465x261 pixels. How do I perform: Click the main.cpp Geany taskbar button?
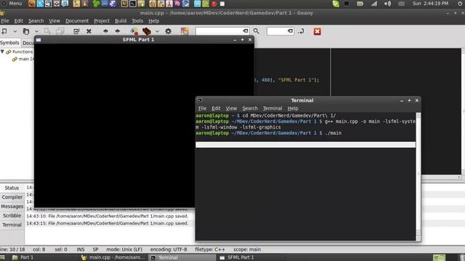pos(113,257)
